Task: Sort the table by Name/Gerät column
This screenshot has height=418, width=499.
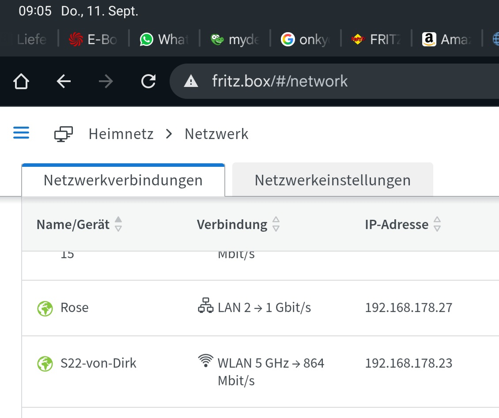Action: click(118, 224)
